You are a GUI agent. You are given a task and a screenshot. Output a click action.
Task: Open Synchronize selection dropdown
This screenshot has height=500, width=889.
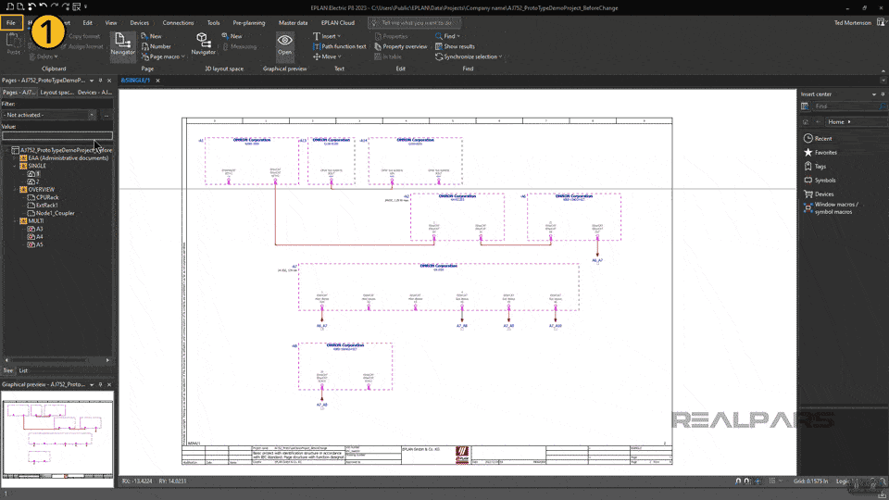469,56
